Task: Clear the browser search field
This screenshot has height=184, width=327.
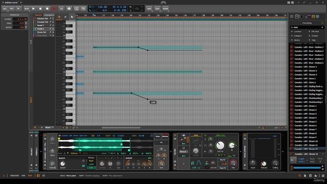Action: pos(322,27)
